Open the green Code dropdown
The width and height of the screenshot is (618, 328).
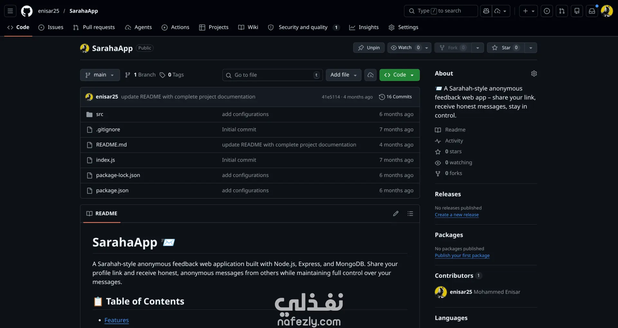point(399,75)
